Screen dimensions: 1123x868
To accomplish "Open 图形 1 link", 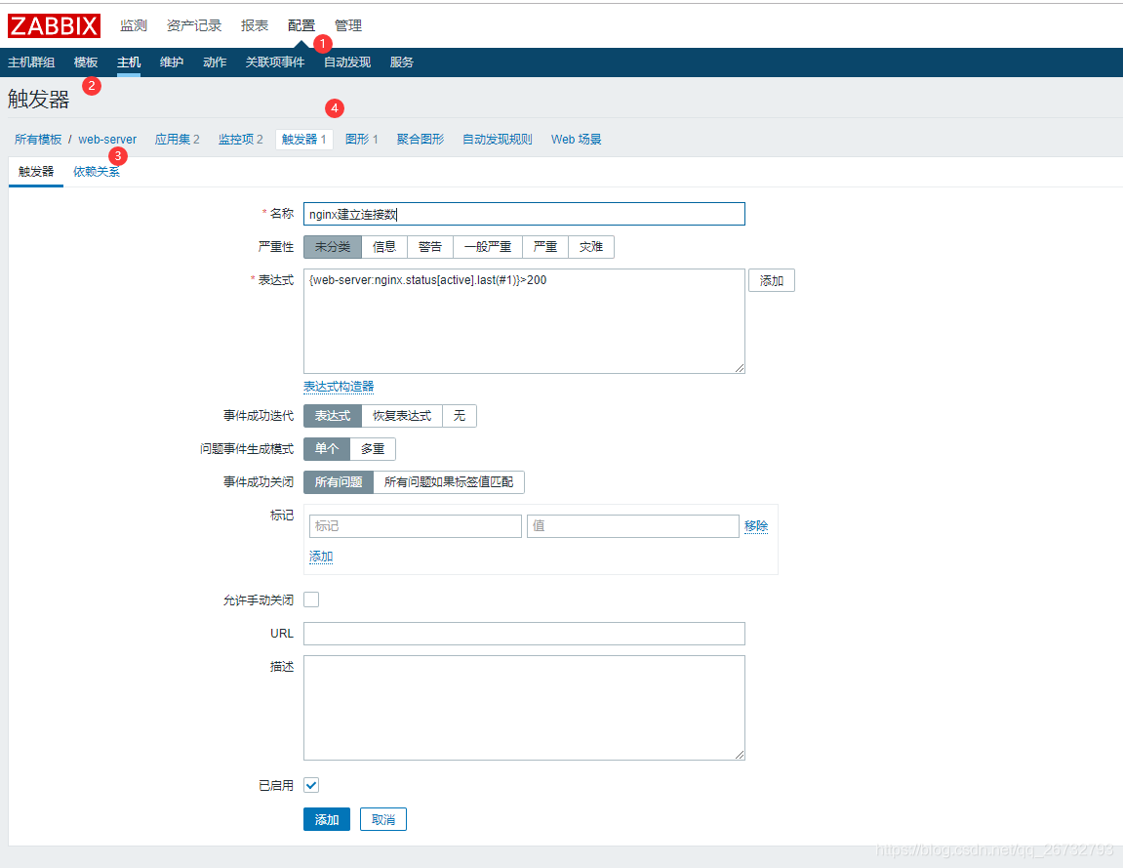I will (x=362, y=139).
